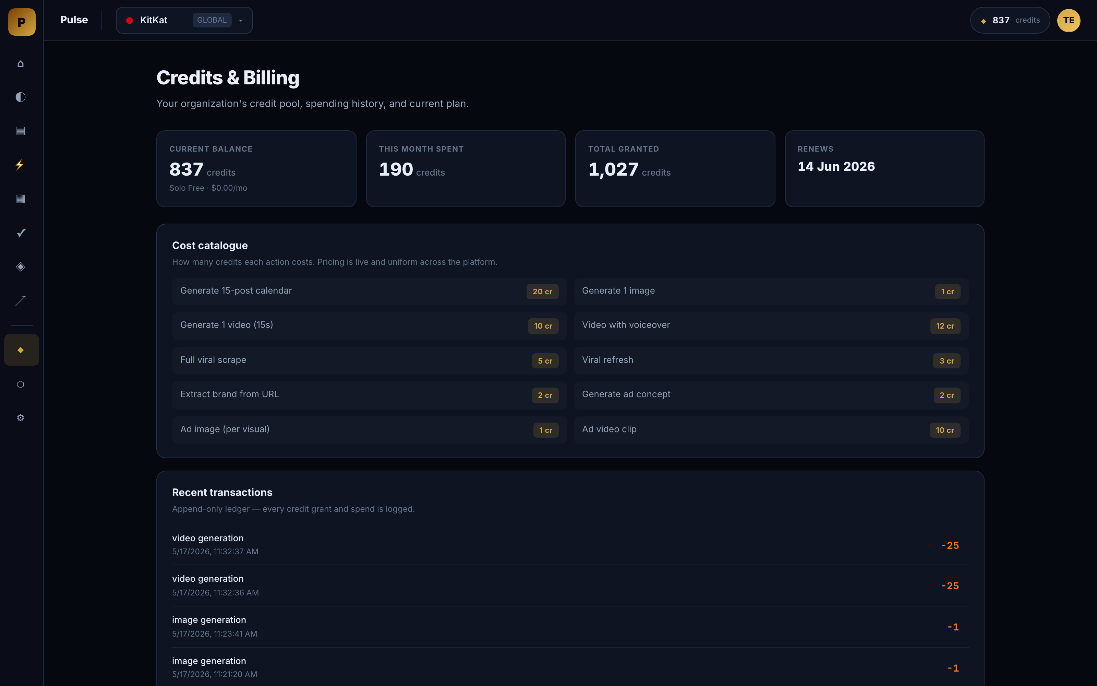Open the lightning bolt sidebar icon
The height and width of the screenshot is (686, 1097).
20,165
